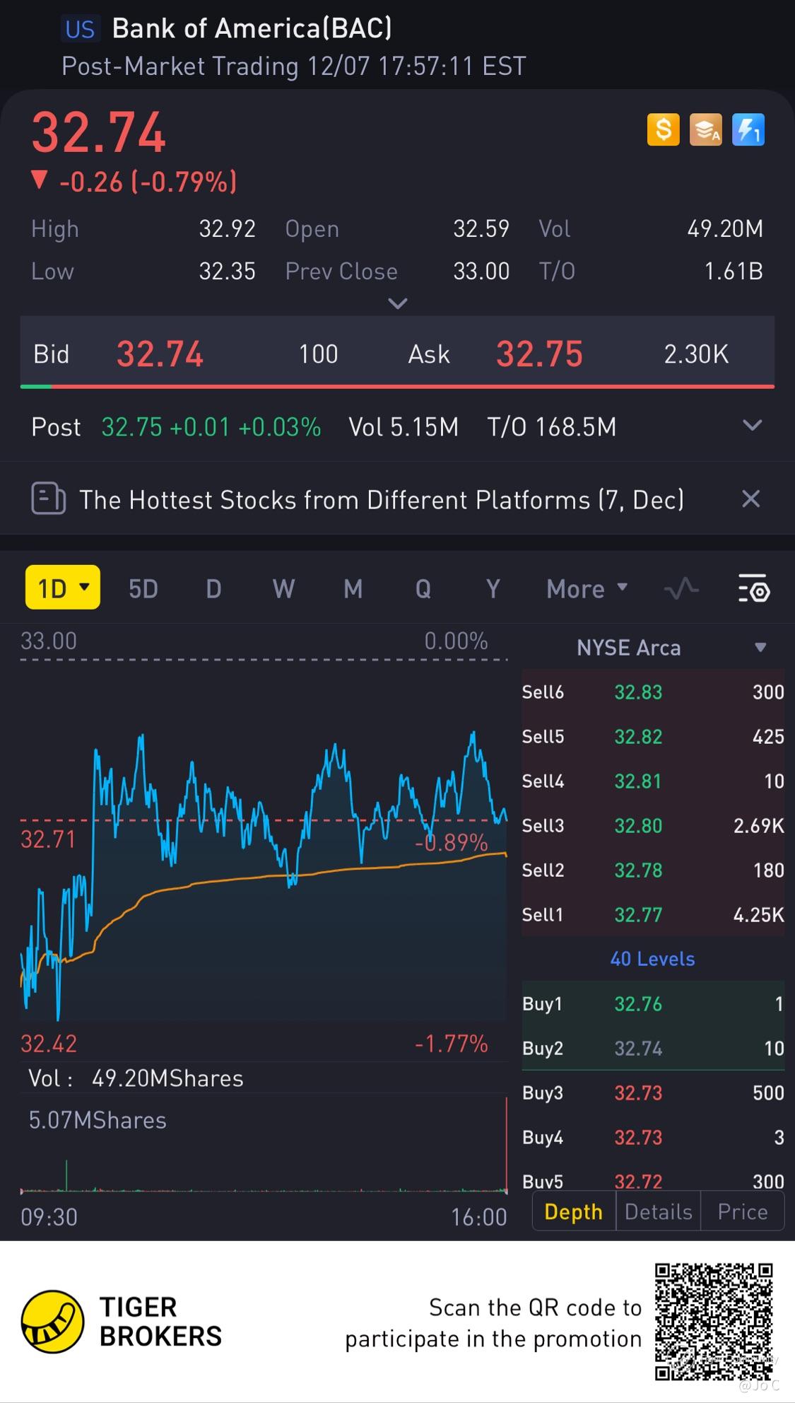Tap the volume bar chart area
Image resolution: width=795 pixels, height=1403 pixels.
click(264, 1146)
